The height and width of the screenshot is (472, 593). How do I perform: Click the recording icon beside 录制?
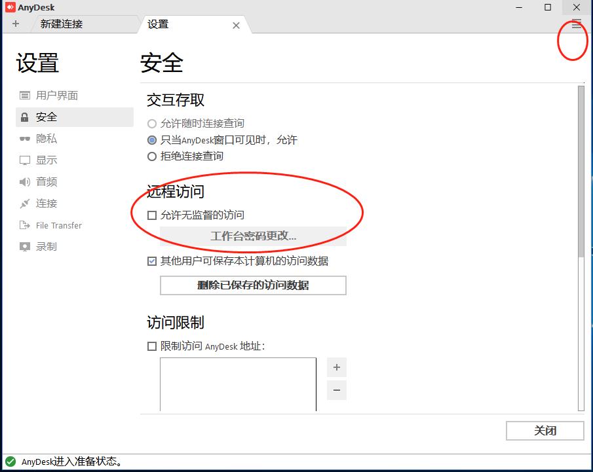(x=25, y=247)
